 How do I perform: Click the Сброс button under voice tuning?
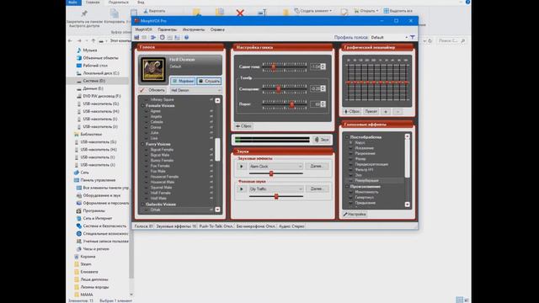click(x=243, y=126)
